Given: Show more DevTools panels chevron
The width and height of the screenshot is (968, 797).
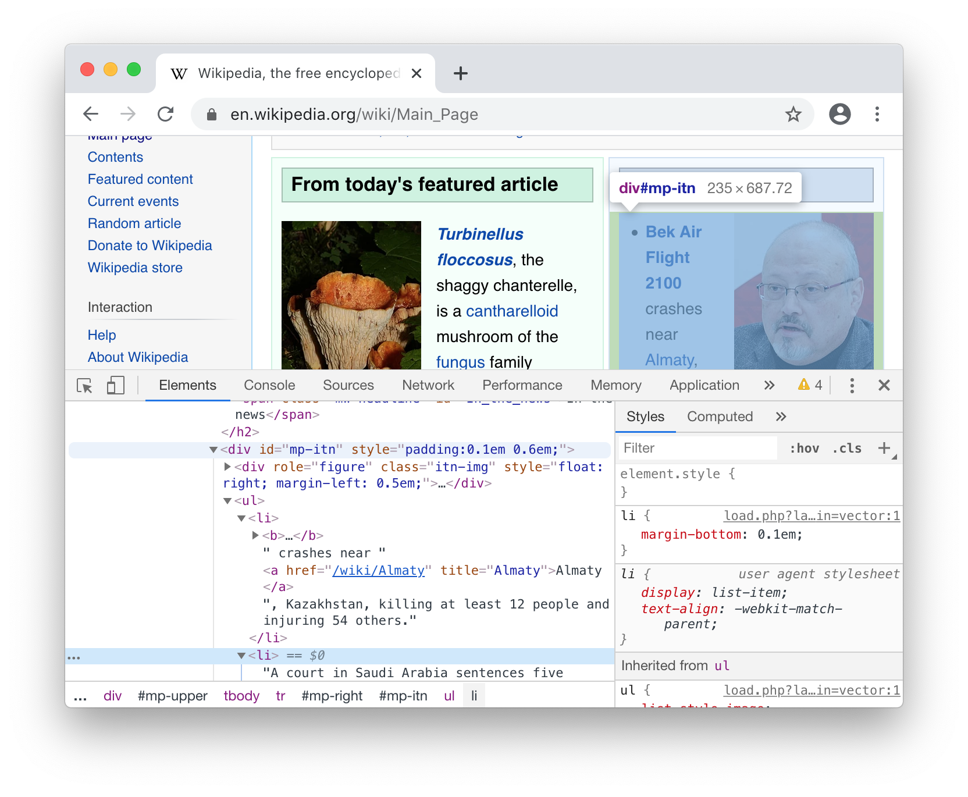Looking at the screenshot, I should click(769, 386).
